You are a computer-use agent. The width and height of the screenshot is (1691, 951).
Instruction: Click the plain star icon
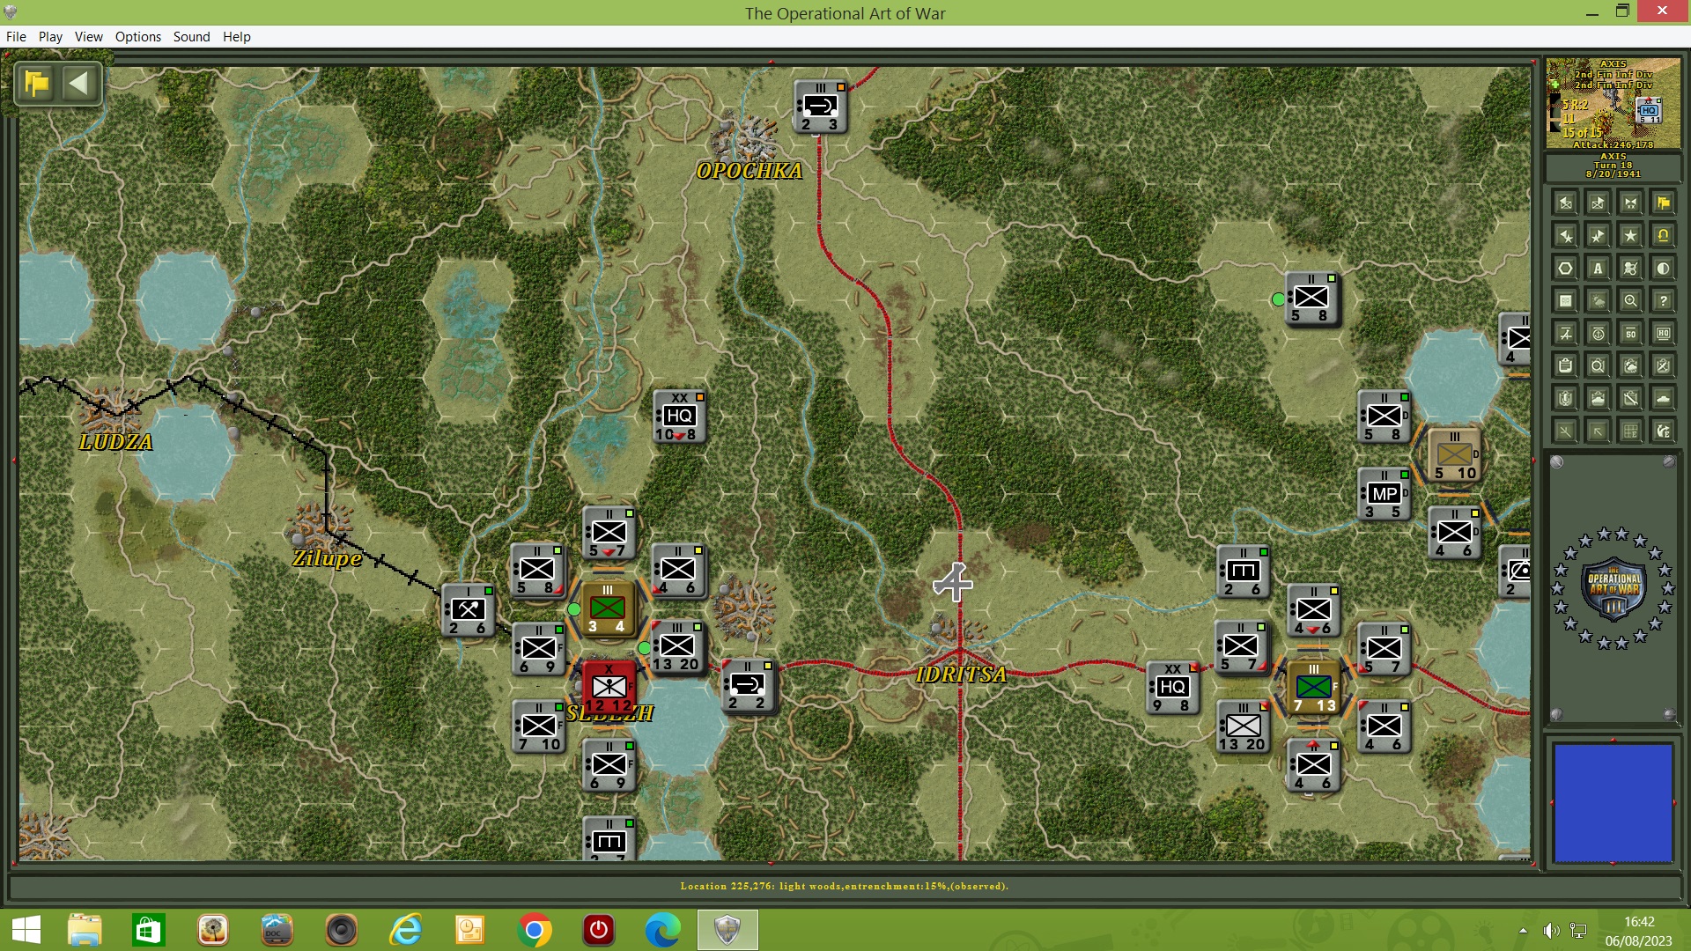(x=1630, y=236)
